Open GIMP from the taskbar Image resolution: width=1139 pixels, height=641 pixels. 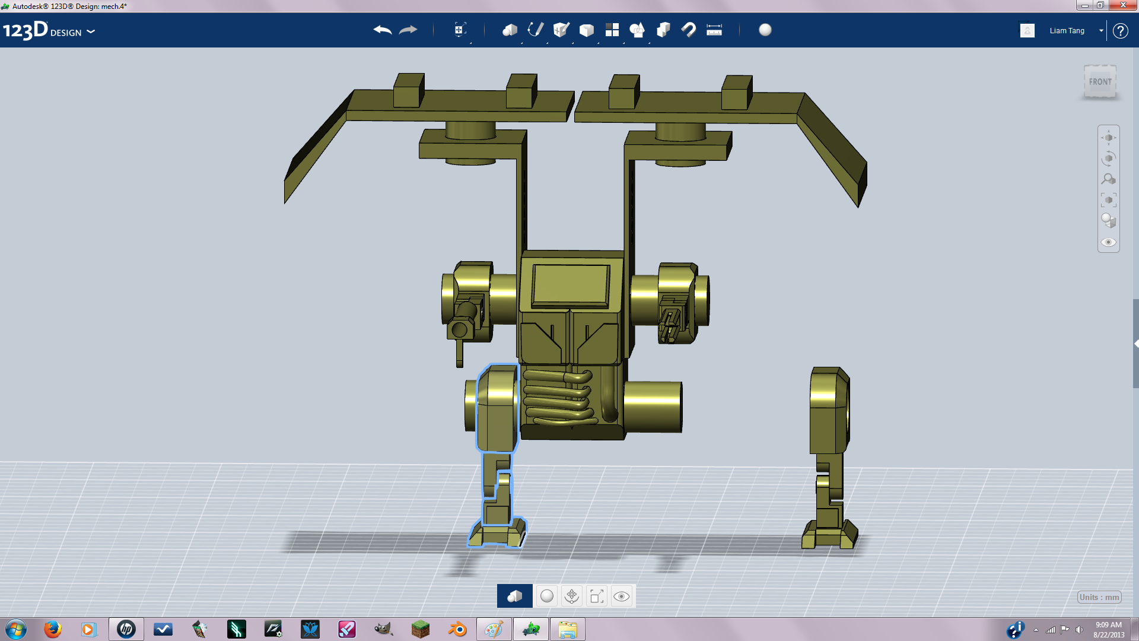384,629
